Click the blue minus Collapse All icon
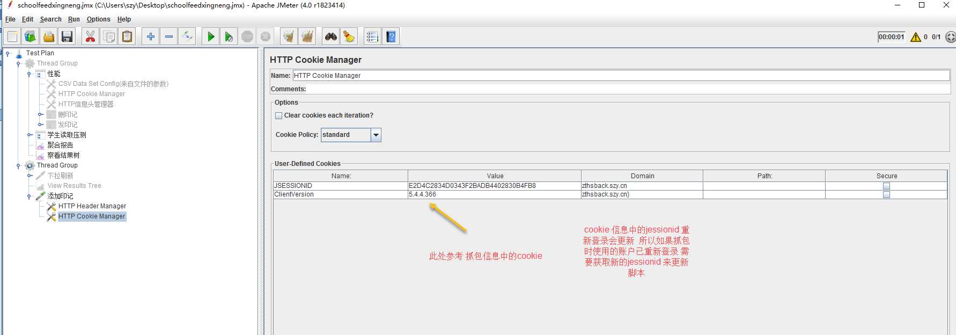The width and height of the screenshot is (956, 335). coord(169,37)
